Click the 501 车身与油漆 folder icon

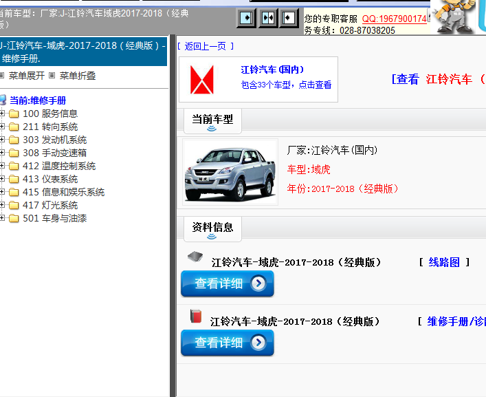14,218
